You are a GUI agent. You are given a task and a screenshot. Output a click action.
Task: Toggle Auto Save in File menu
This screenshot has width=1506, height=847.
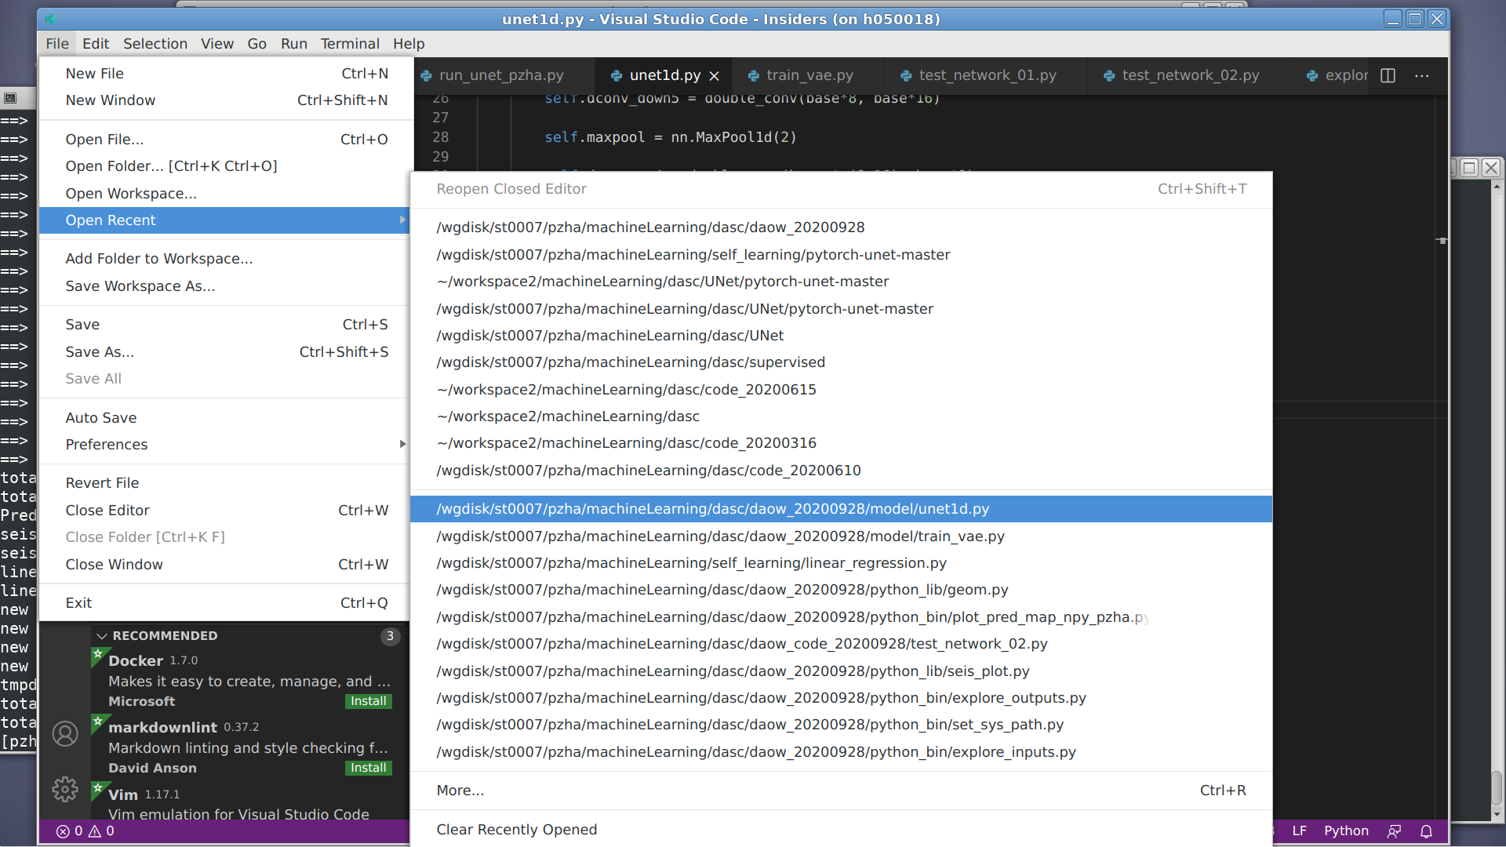(x=101, y=418)
